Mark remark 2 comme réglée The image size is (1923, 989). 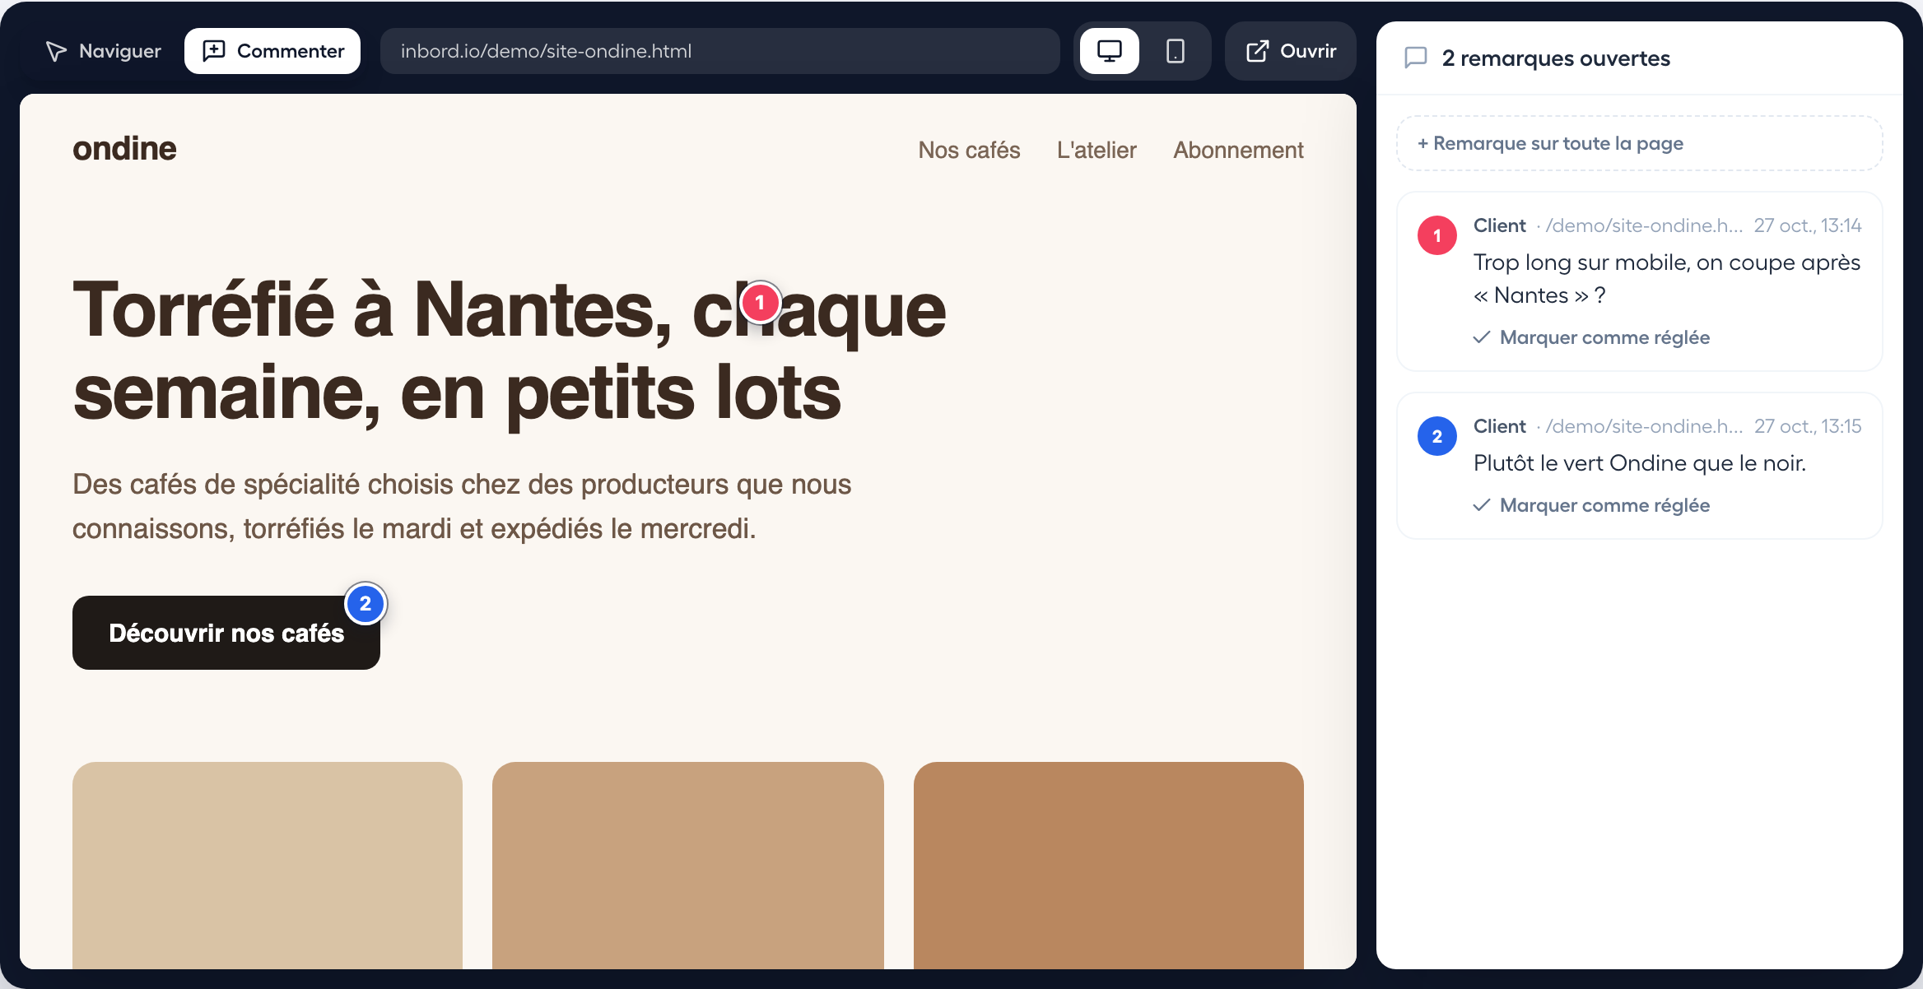pos(1592,505)
